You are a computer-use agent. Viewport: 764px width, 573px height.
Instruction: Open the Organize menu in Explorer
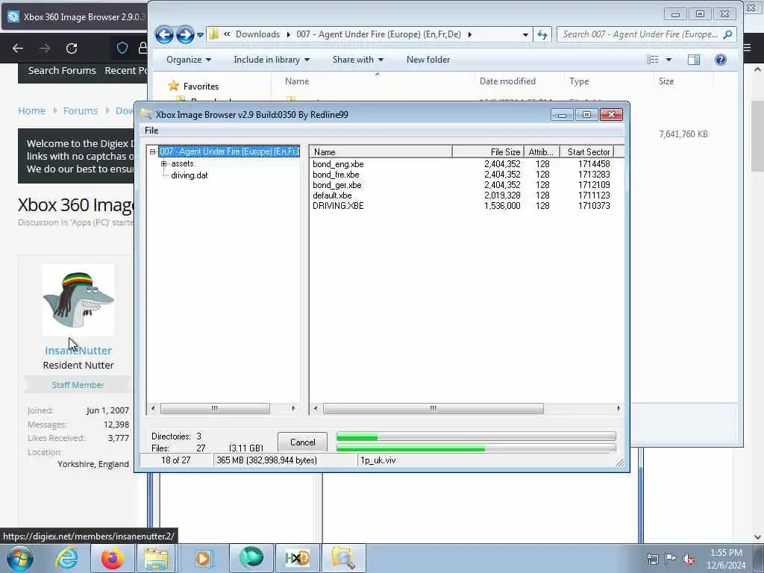[x=189, y=60]
